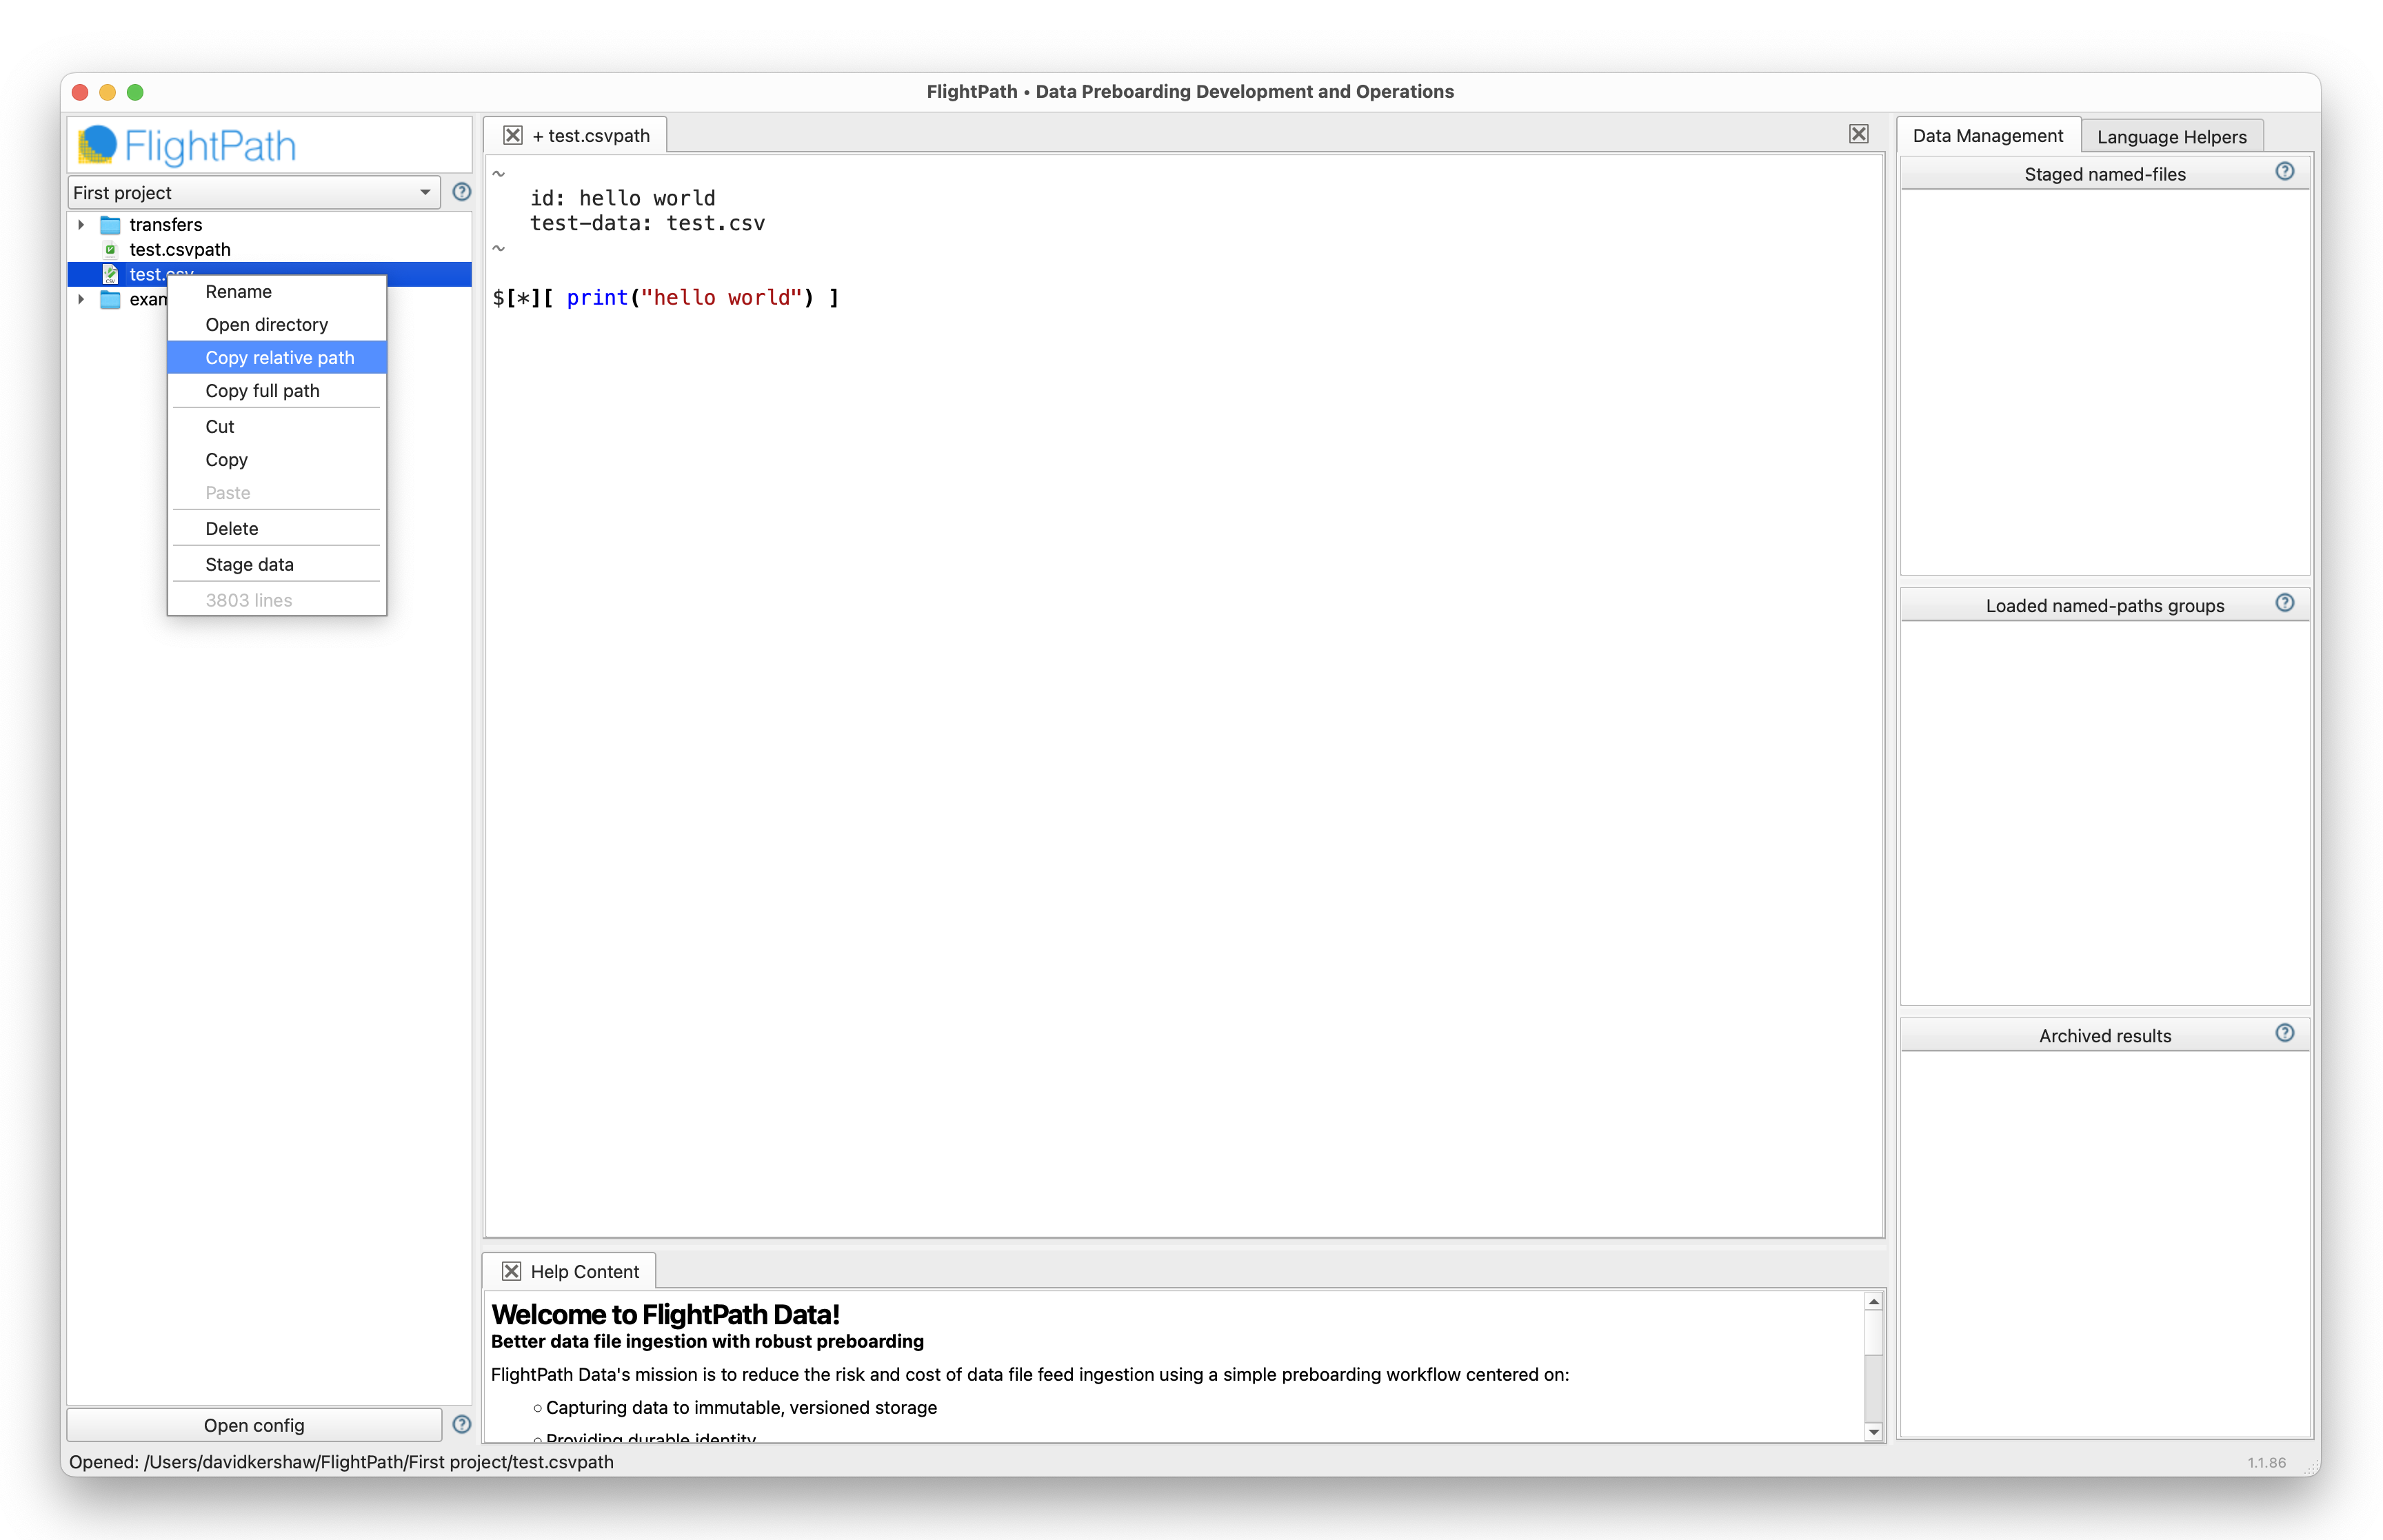Viewport: 2383px width, 1540px height.
Task: Open help for Loaded named-paths groups
Action: pos(2284,603)
